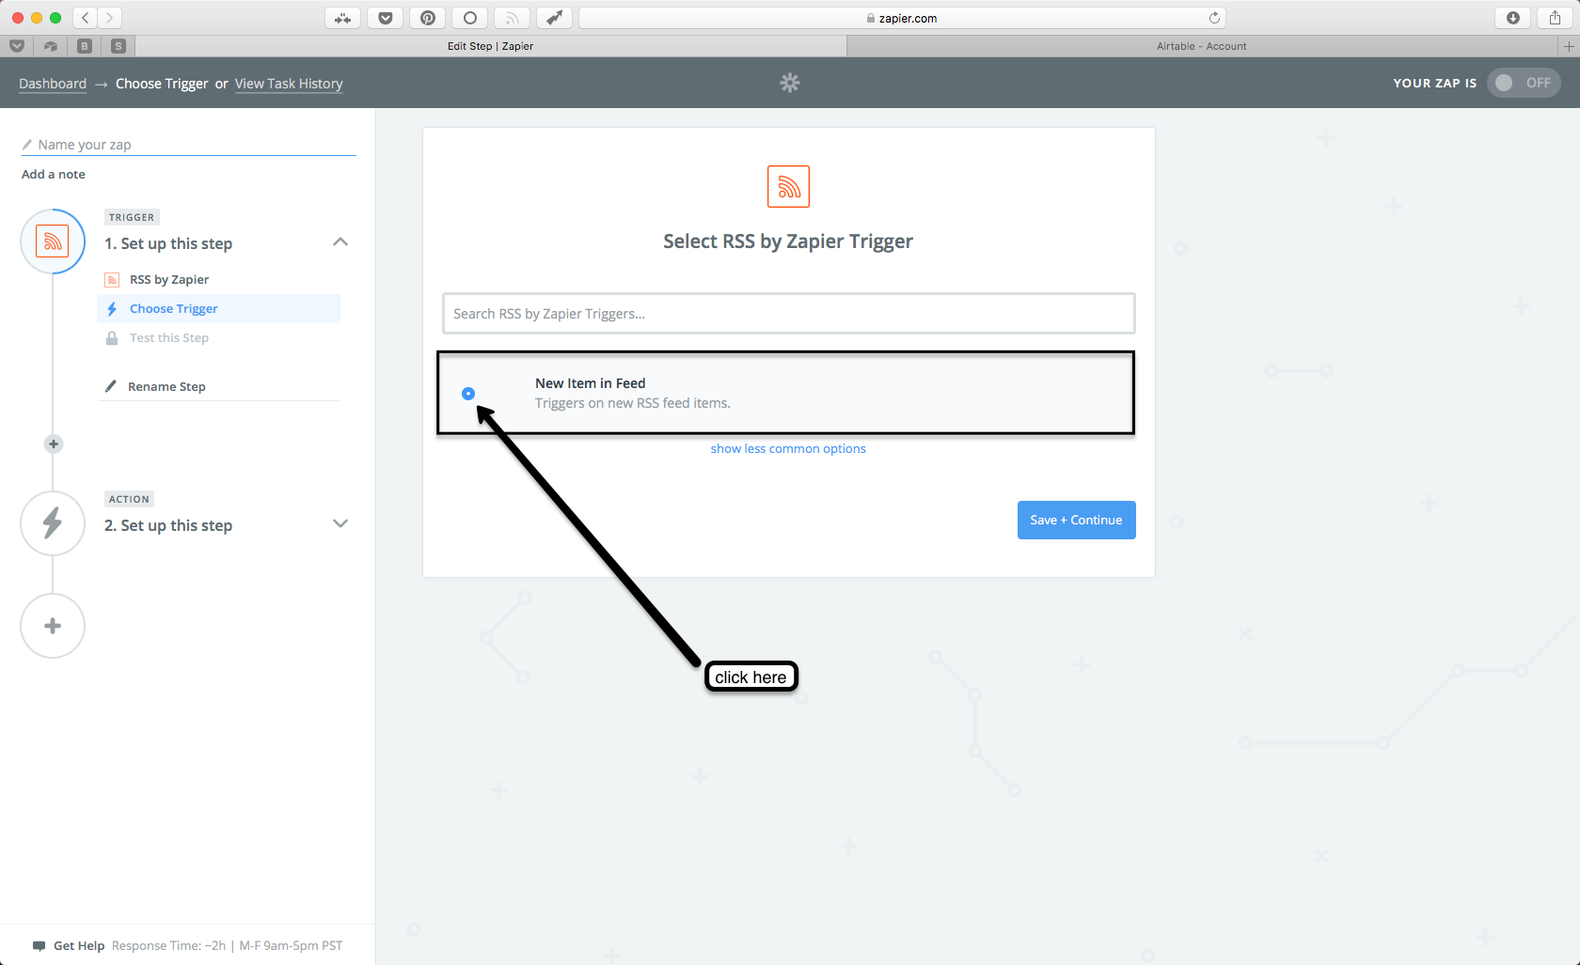Click Add a note link
Image resolution: width=1580 pixels, height=965 pixels.
[x=54, y=175]
